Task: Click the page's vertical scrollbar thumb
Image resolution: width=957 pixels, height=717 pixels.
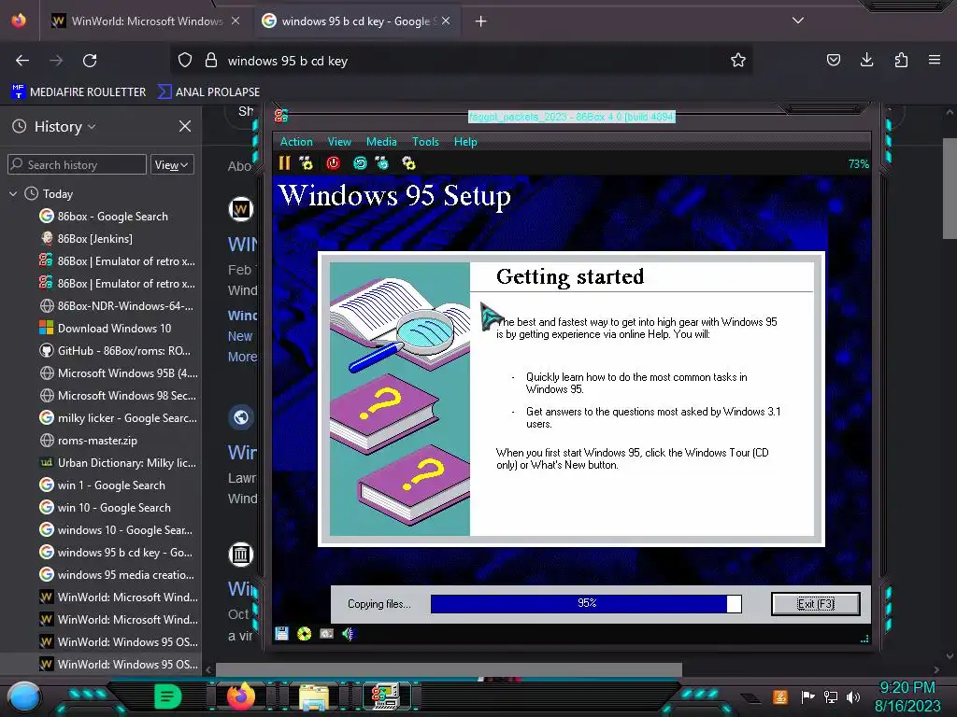Action: coord(950,189)
